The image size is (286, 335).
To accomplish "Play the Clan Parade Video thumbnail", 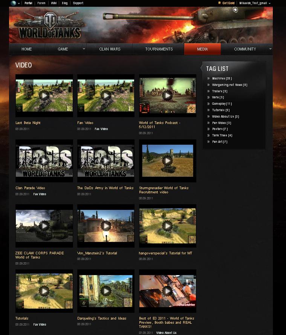I will click(x=44, y=161).
